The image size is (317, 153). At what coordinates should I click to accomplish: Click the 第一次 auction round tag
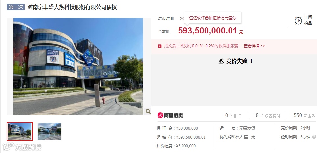point(15,7)
